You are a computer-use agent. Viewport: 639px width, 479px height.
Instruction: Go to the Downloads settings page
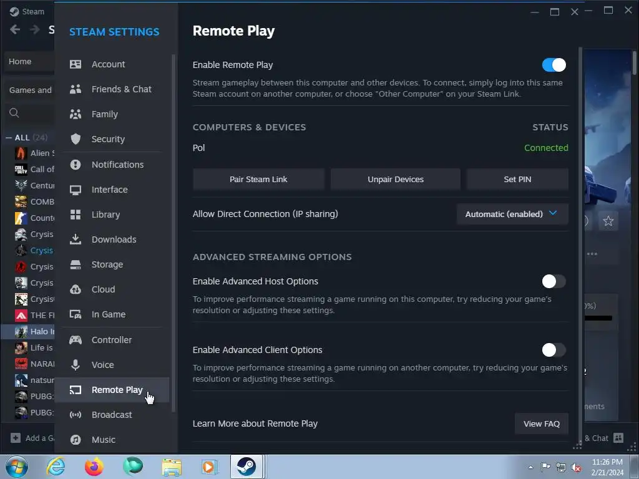coord(112,239)
